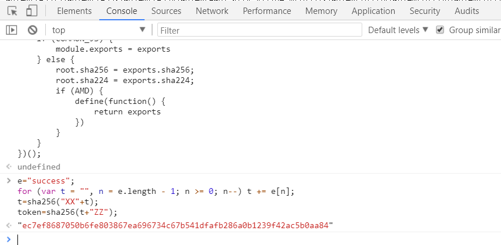Image resolution: width=501 pixels, height=245 pixels.
Task: Go to the Network tab
Action: [212, 11]
